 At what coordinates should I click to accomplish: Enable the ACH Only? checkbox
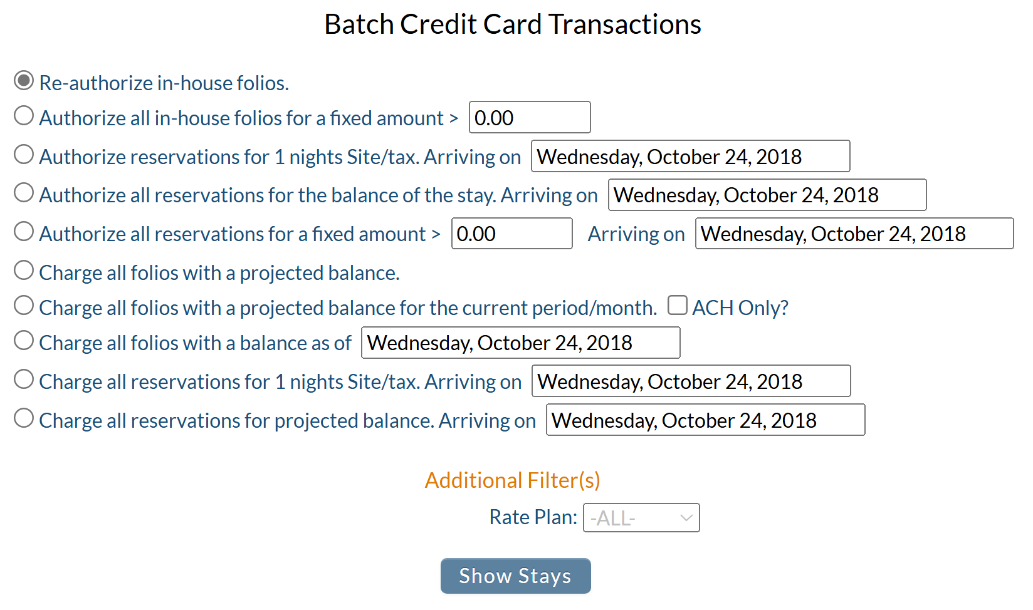[x=678, y=305]
